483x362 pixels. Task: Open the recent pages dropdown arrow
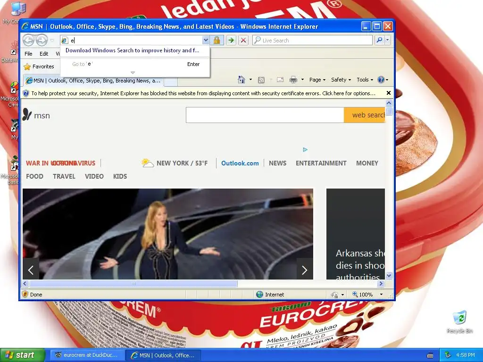tap(52, 41)
